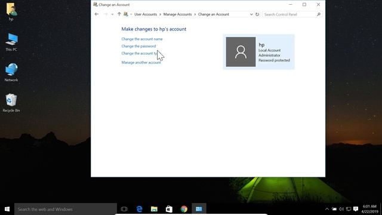Show hidden system tray icons
This screenshot has width=382, height=215.
point(327,209)
